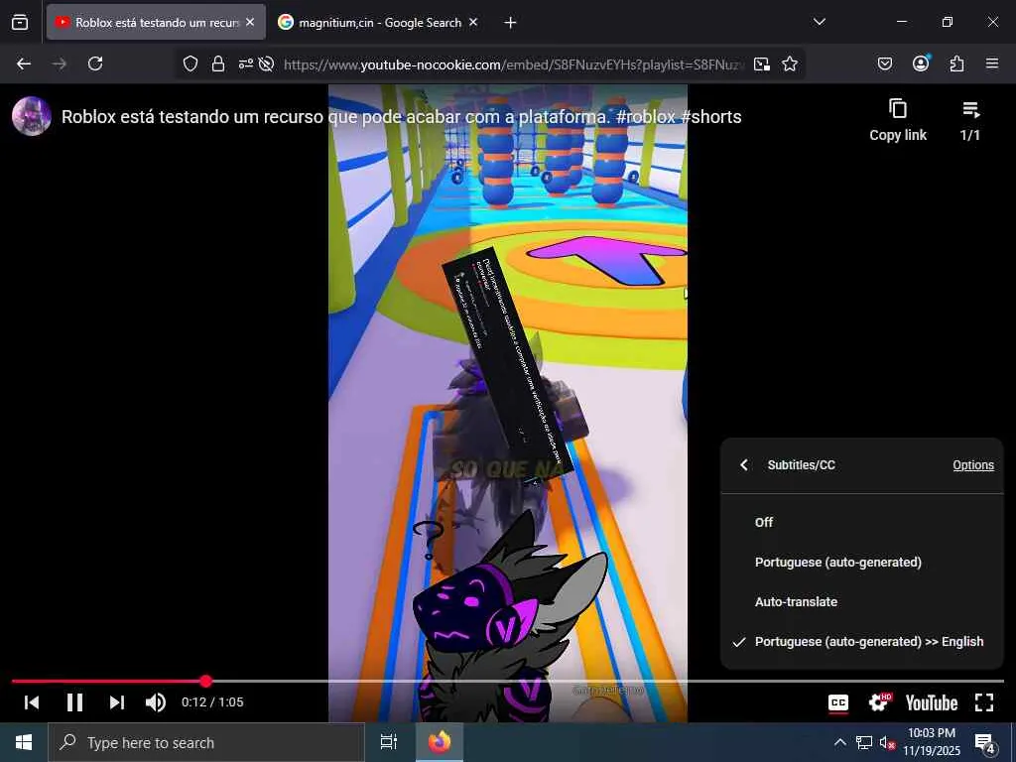Open Firefox application hamburger menu

(992, 63)
